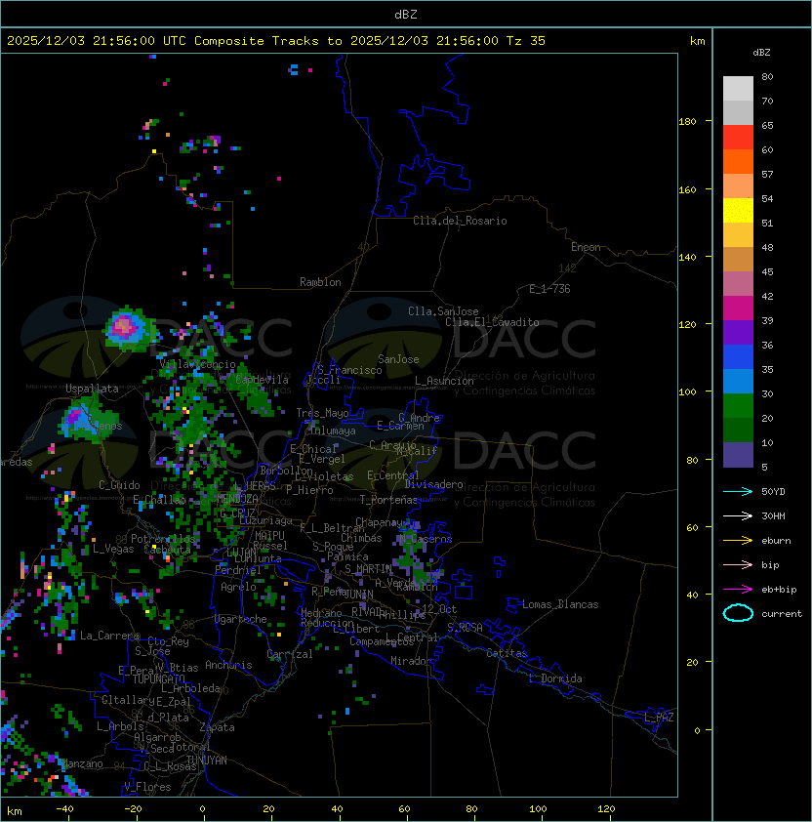This screenshot has width=812, height=822.
Task: Click the 'Borbollon' map label
Action: pos(286,471)
